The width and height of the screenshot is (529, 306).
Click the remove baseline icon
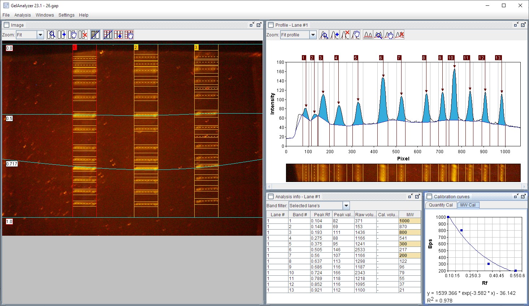[399, 35]
